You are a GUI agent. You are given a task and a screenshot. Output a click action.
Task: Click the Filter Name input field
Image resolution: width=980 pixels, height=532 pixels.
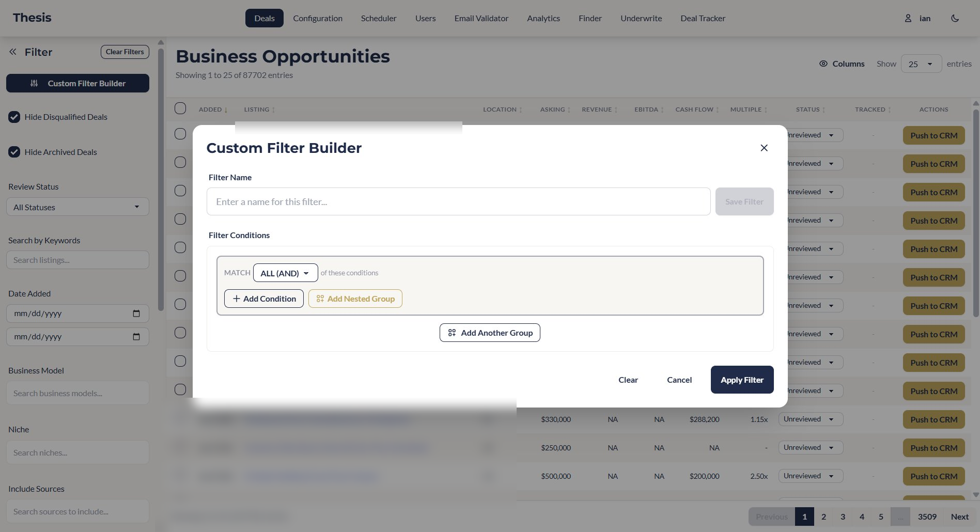click(x=458, y=201)
